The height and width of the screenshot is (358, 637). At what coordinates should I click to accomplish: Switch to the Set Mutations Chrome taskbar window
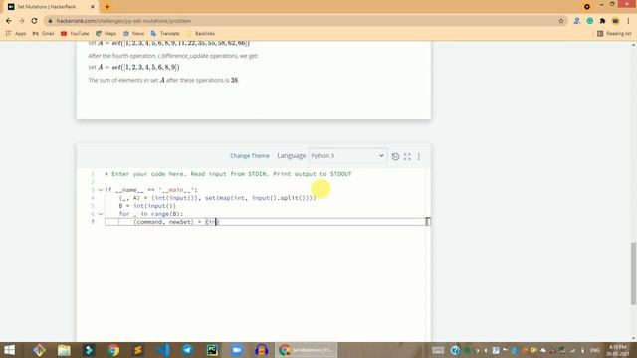(306, 350)
